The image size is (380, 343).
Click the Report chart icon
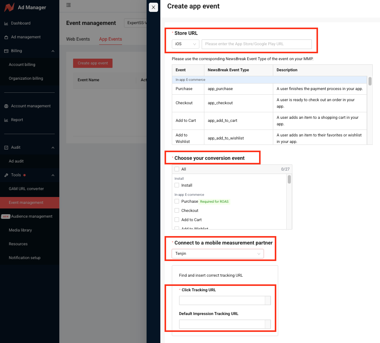point(6,120)
